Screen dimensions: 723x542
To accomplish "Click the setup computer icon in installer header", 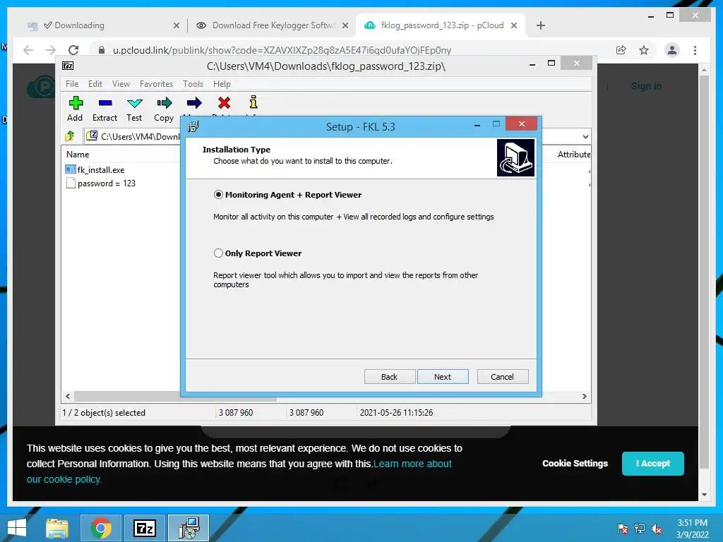I will coord(515,157).
